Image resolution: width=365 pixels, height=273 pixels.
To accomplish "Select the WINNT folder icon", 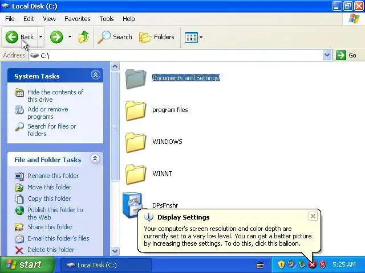I will point(136,175).
